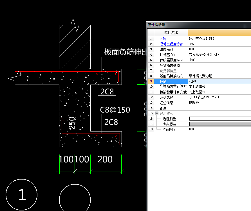Select the 线形马凳筋方向 label

(171, 76)
